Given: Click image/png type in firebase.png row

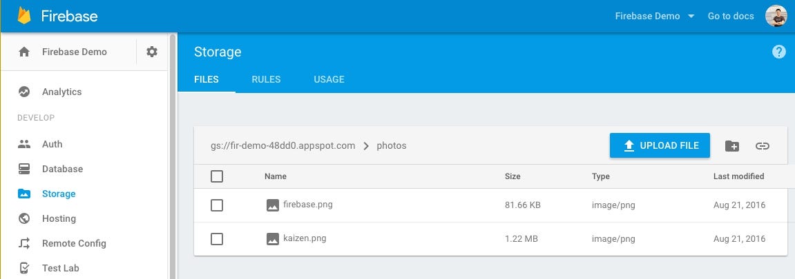Looking at the screenshot, I should [613, 205].
